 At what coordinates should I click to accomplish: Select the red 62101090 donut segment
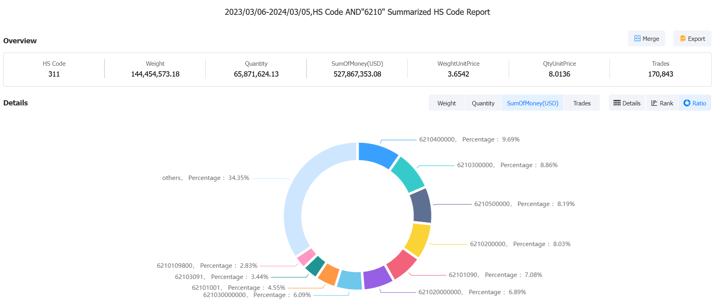401,264
